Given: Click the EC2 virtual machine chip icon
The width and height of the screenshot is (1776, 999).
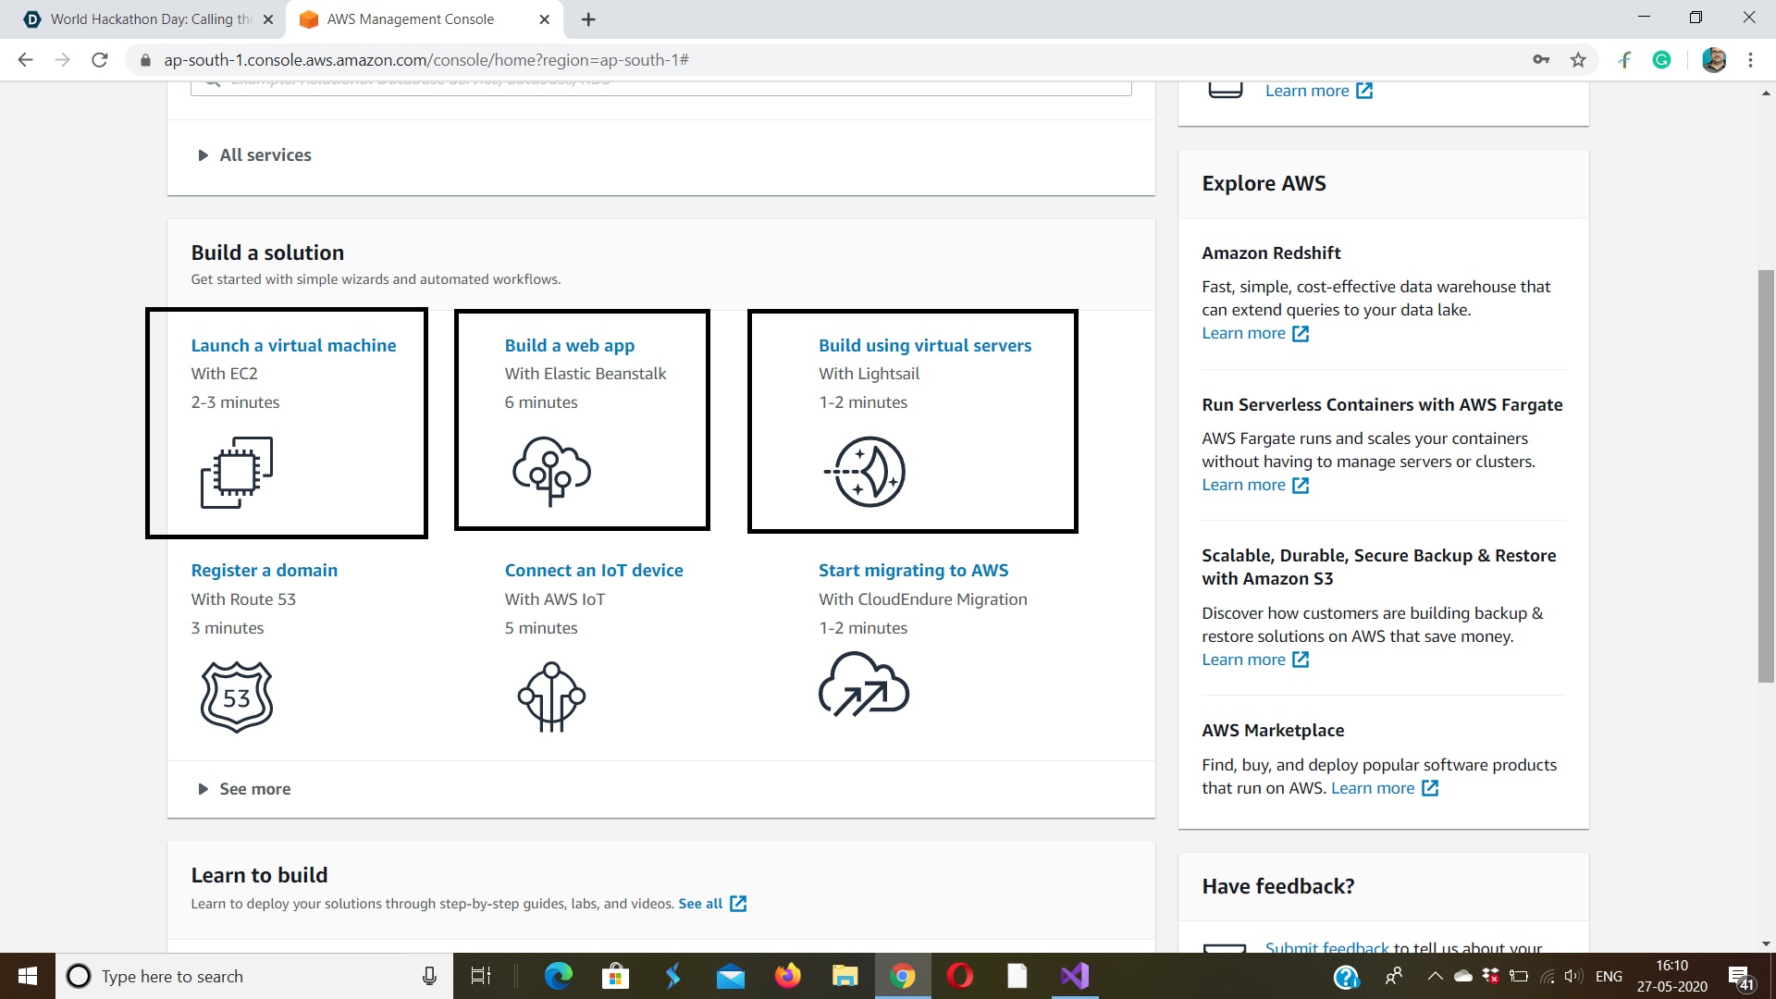Looking at the screenshot, I should pyautogui.click(x=237, y=472).
